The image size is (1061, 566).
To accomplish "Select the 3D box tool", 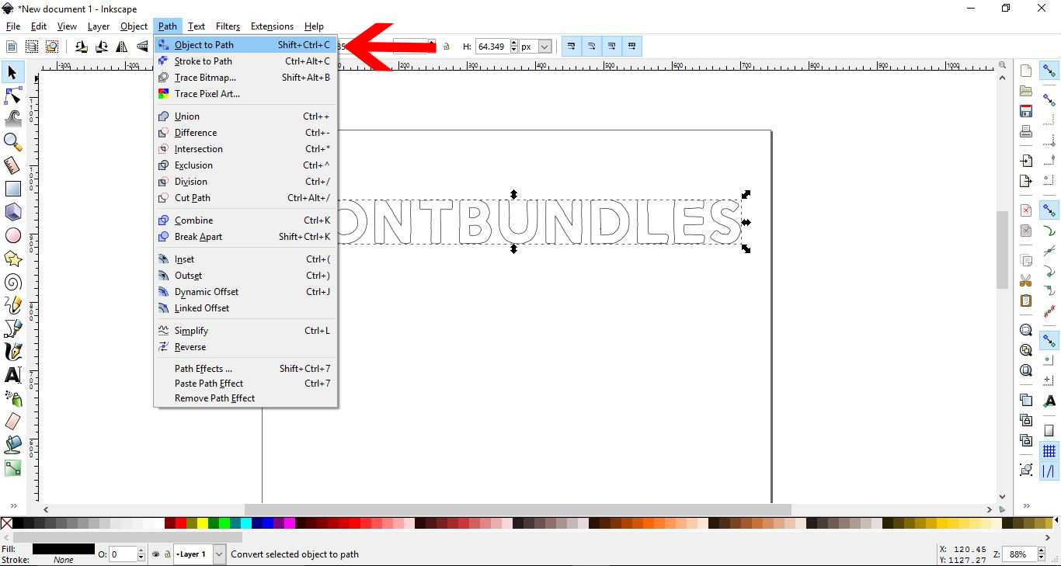I will [x=12, y=212].
